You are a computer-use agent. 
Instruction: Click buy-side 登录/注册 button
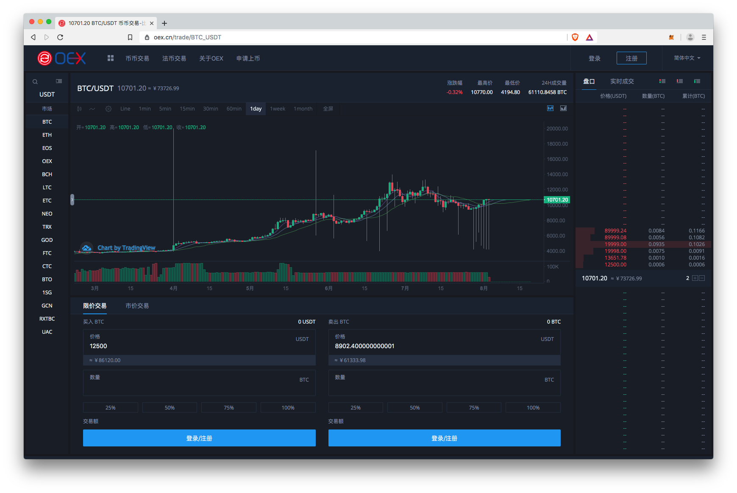click(x=199, y=438)
